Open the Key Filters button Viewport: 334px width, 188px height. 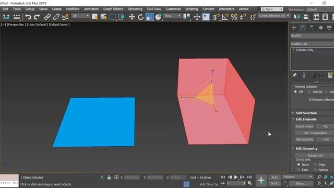pyautogui.click(x=301, y=183)
